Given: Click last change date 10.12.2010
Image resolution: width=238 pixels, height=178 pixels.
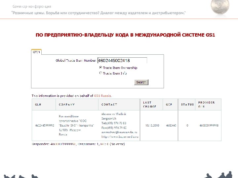Looking at the screenshot, I should pyautogui.click(x=152, y=126).
